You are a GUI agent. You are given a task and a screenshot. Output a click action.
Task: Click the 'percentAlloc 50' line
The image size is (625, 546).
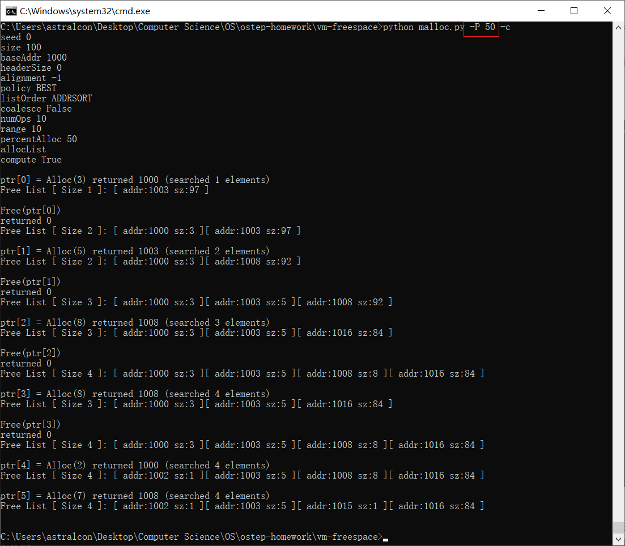coord(39,139)
